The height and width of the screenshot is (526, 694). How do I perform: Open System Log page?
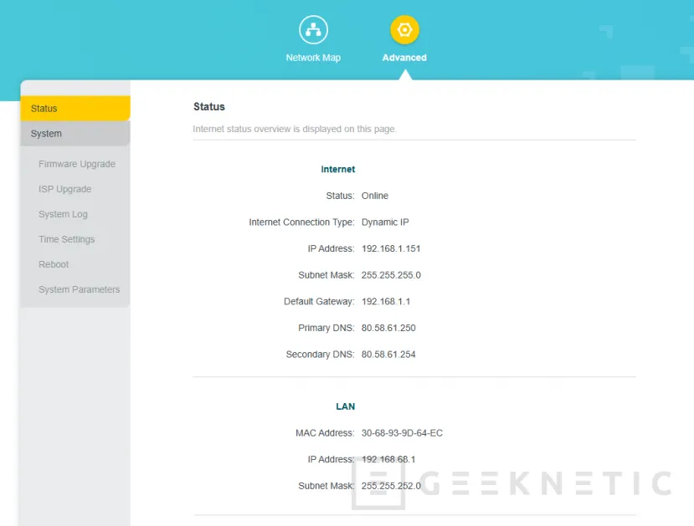64,214
